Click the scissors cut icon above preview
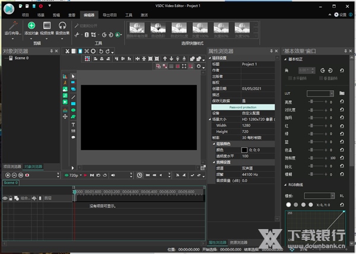This screenshot has width=356, height=254. [68, 51]
